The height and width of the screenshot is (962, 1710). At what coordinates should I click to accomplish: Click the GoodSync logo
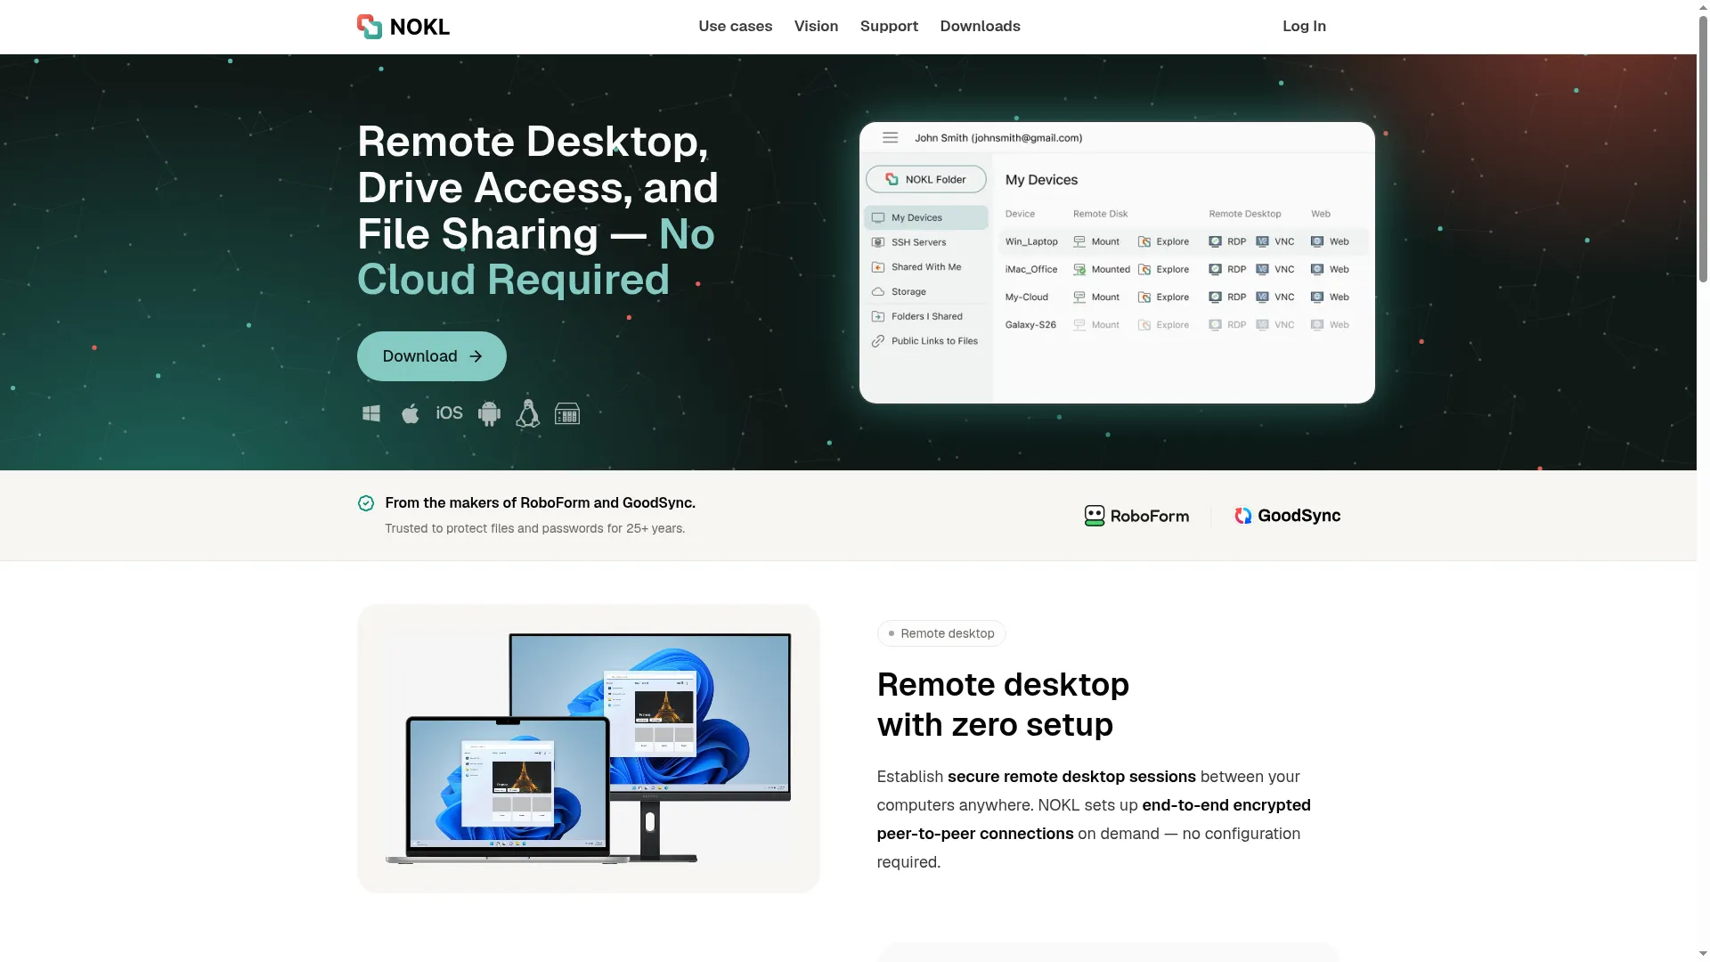click(1287, 516)
